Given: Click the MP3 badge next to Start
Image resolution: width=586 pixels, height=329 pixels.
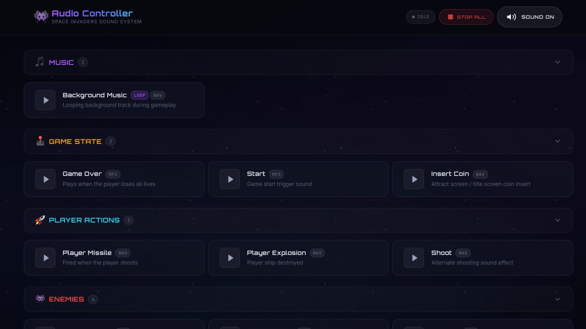Looking at the screenshot, I should pyautogui.click(x=277, y=174).
